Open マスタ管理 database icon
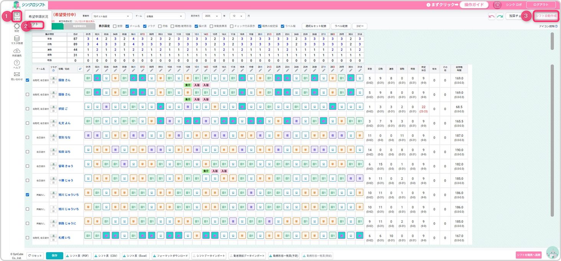Viewport: 561px width, 261px height. pyautogui.click(x=16, y=40)
